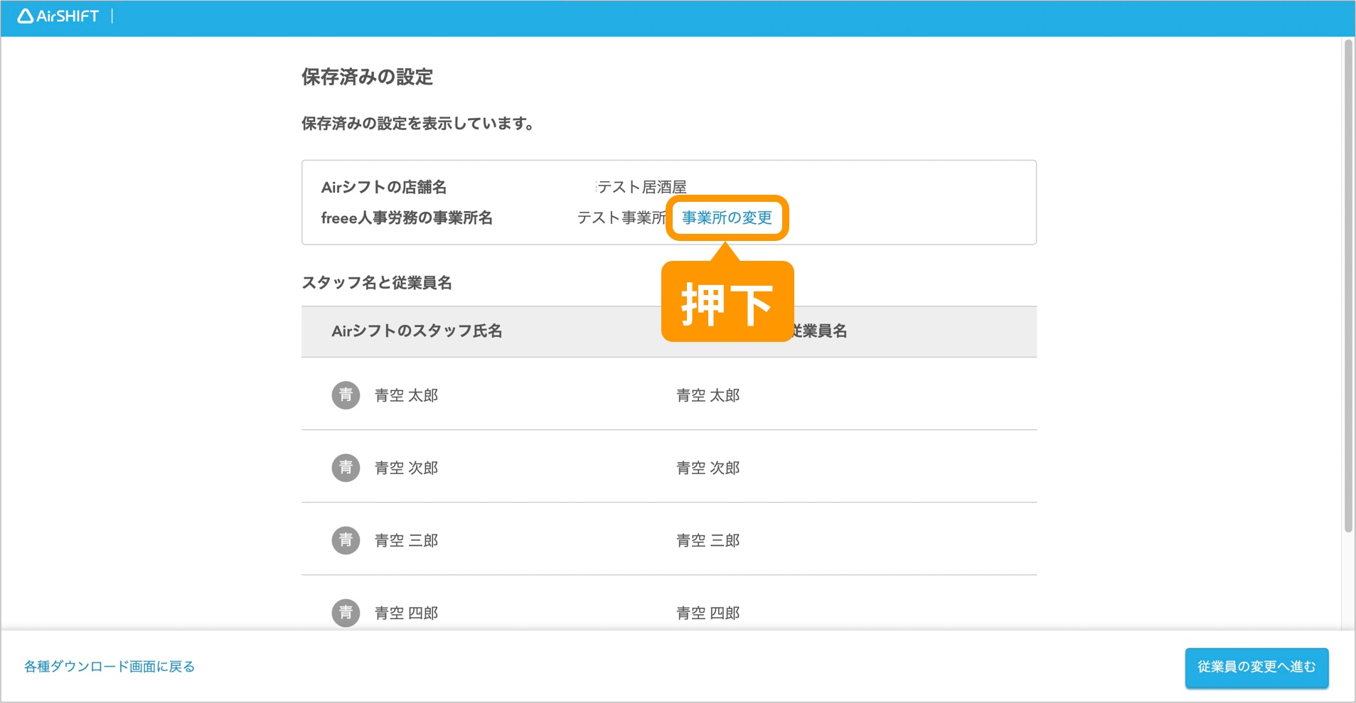Click the AirSHIFT logo
This screenshot has height=703, width=1356.
click(58, 16)
